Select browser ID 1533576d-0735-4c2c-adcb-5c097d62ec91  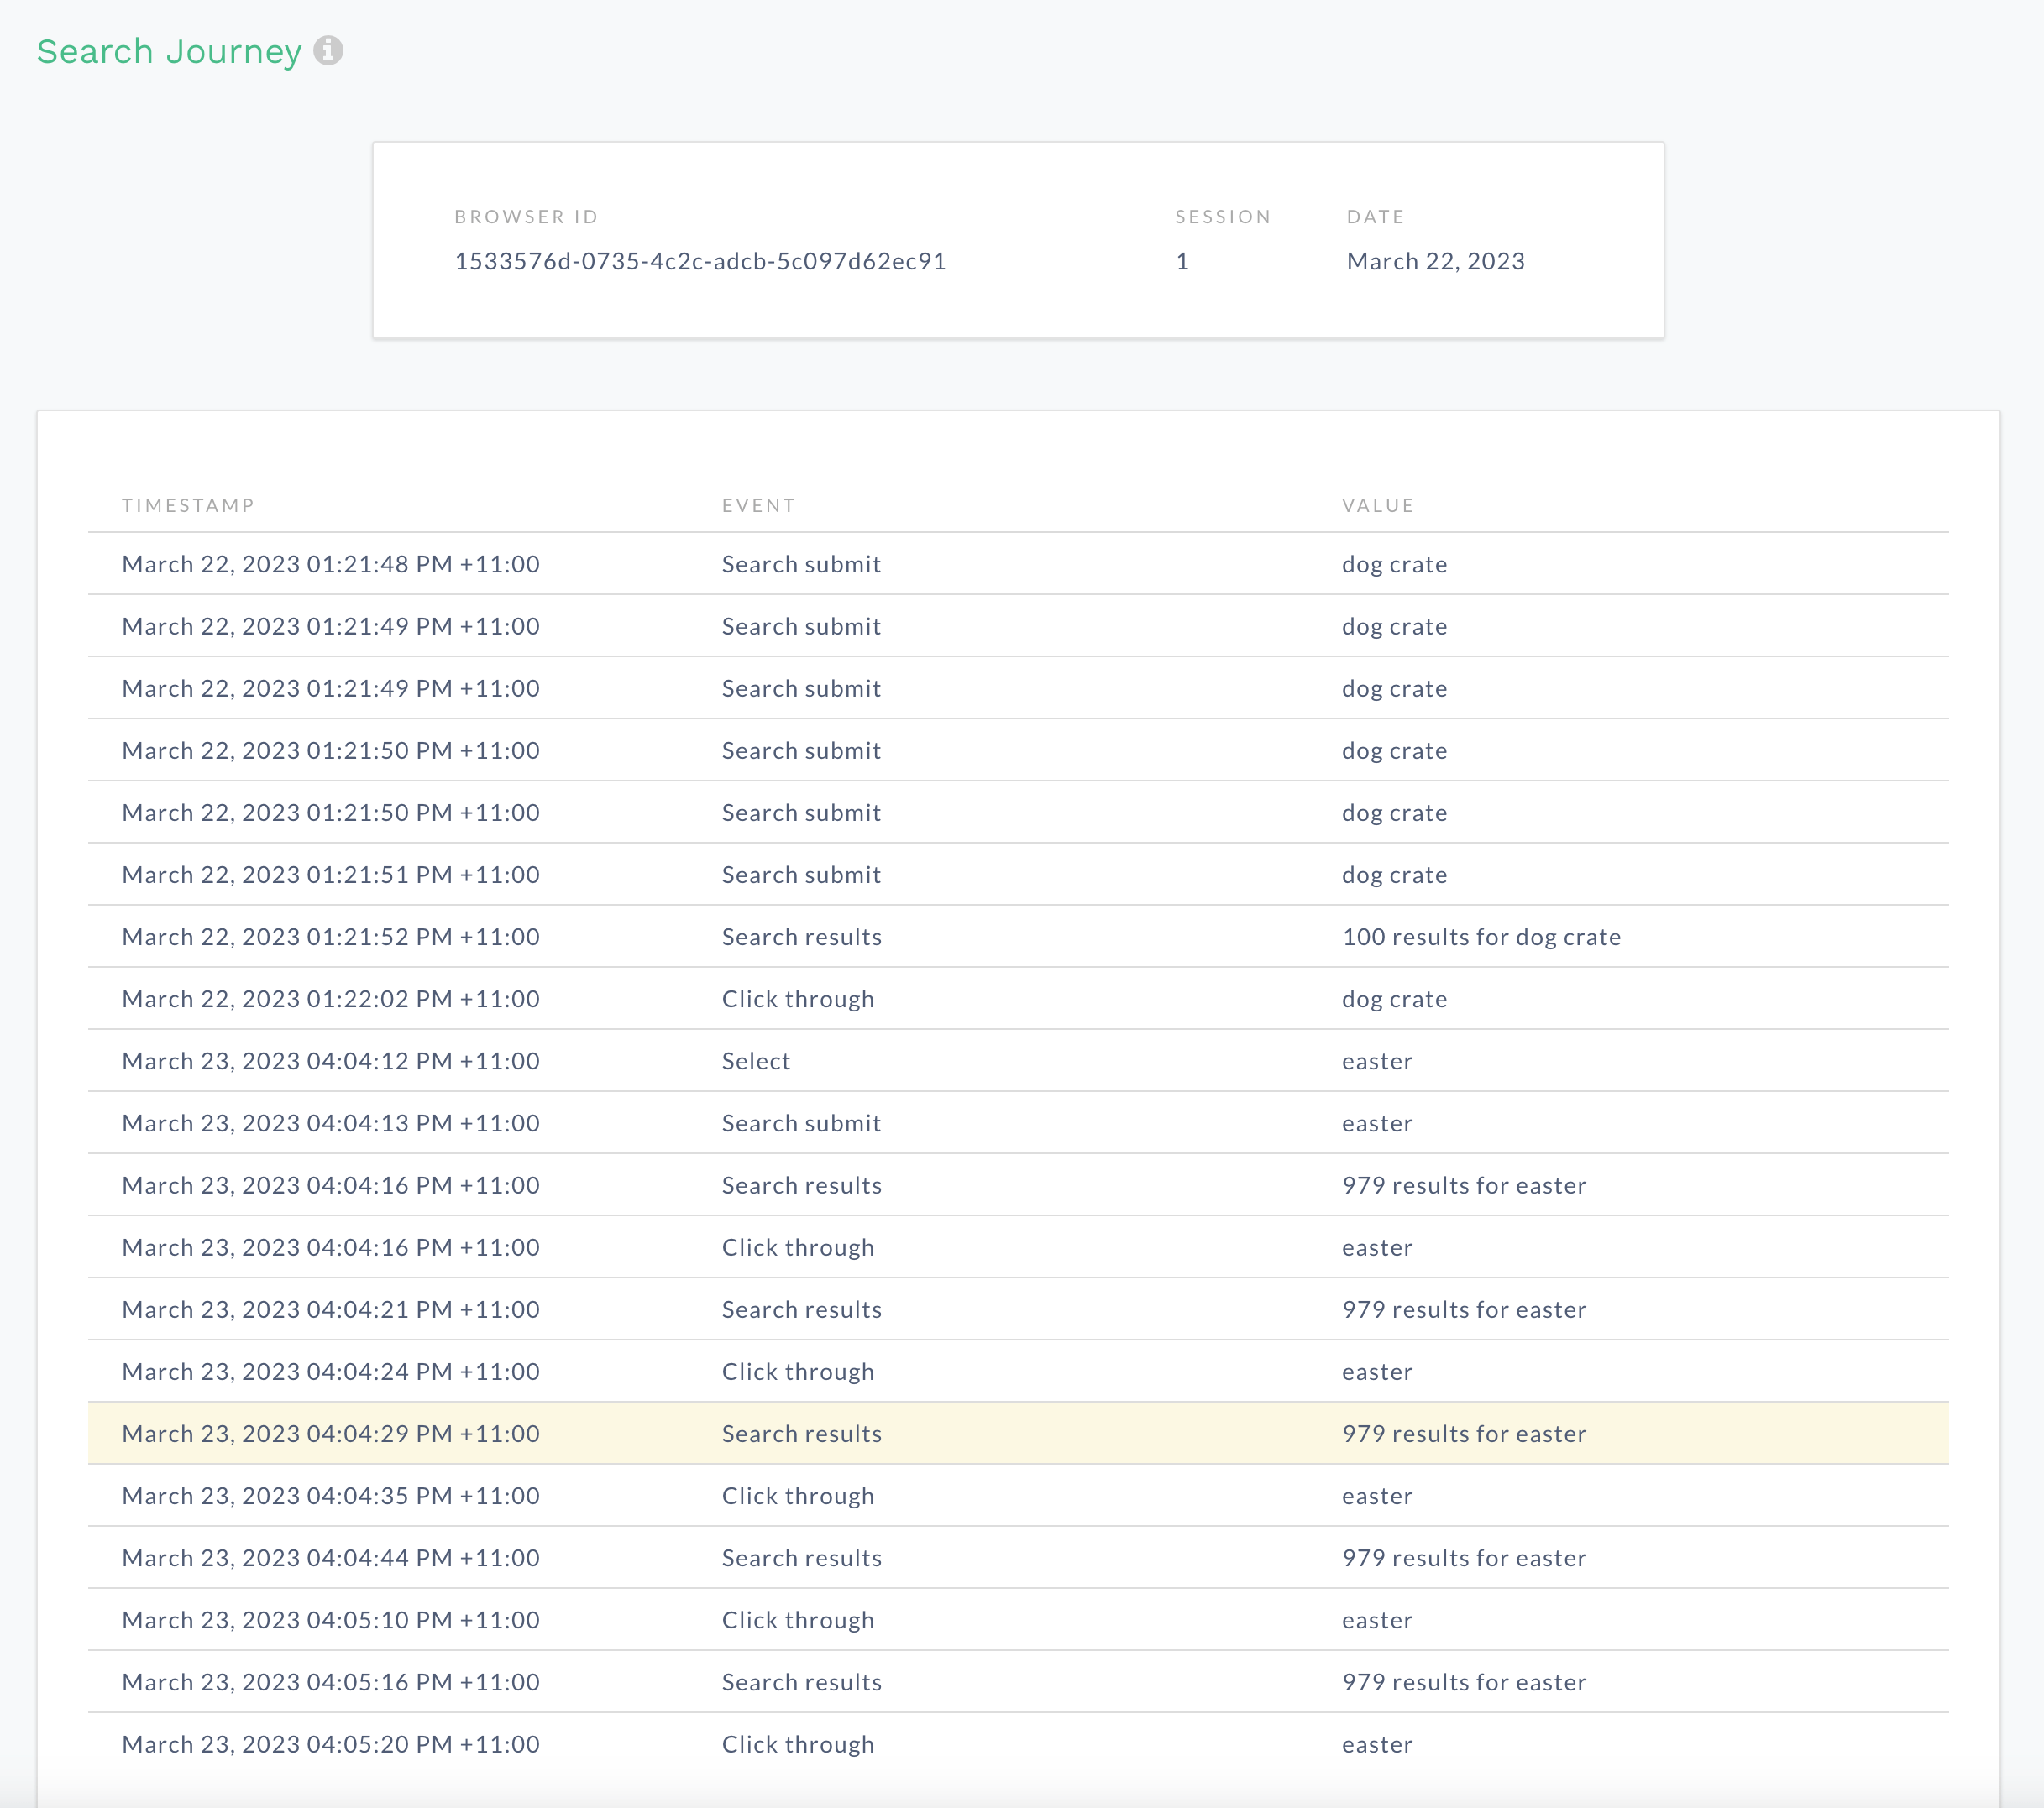[x=700, y=261]
